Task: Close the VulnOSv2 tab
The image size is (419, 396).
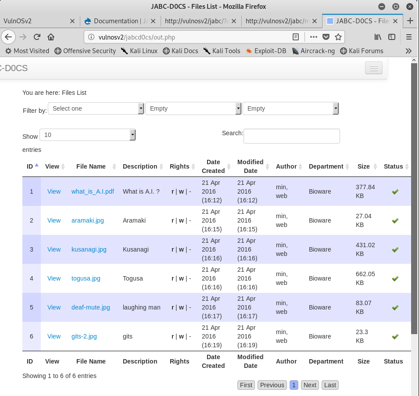Action: click(x=72, y=21)
